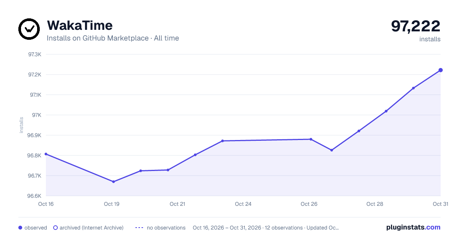Click the 97,222 total installs figure
The image size is (459, 241).
pyautogui.click(x=416, y=26)
